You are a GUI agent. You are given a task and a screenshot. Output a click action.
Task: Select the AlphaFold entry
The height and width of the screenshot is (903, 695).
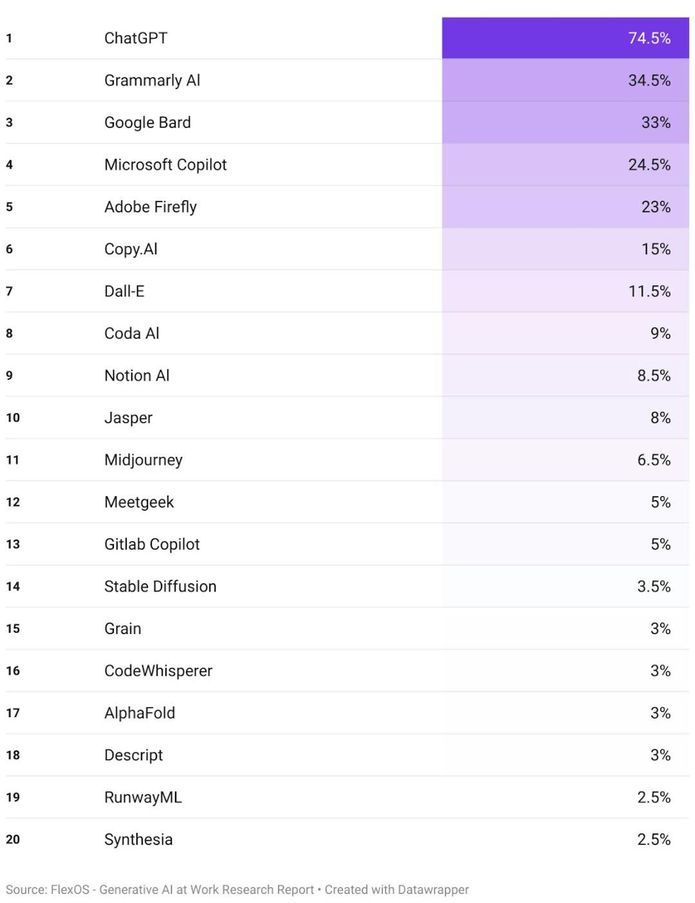[140, 712]
